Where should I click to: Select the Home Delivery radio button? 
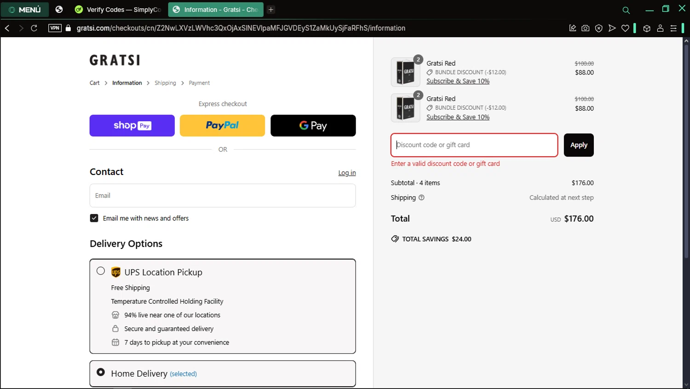click(101, 372)
